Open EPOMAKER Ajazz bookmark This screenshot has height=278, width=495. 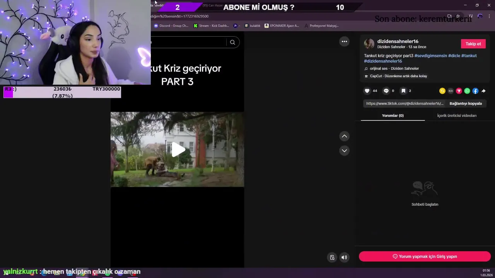click(282, 26)
